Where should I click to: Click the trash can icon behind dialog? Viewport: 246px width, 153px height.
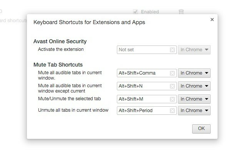(x=181, y=12)
